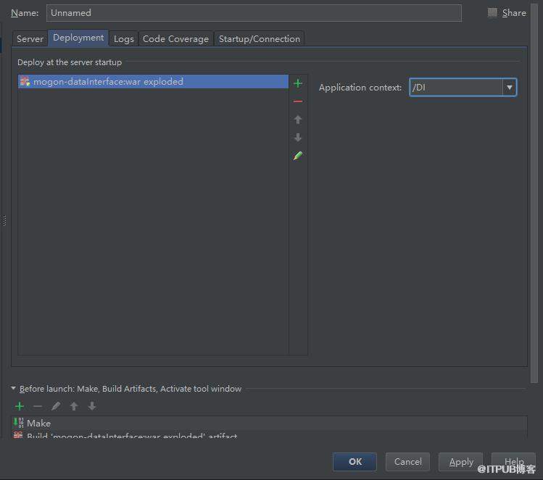543x480 pixels.
Task: Edit artifact using green pencil icon
Action: pos(297,156)
